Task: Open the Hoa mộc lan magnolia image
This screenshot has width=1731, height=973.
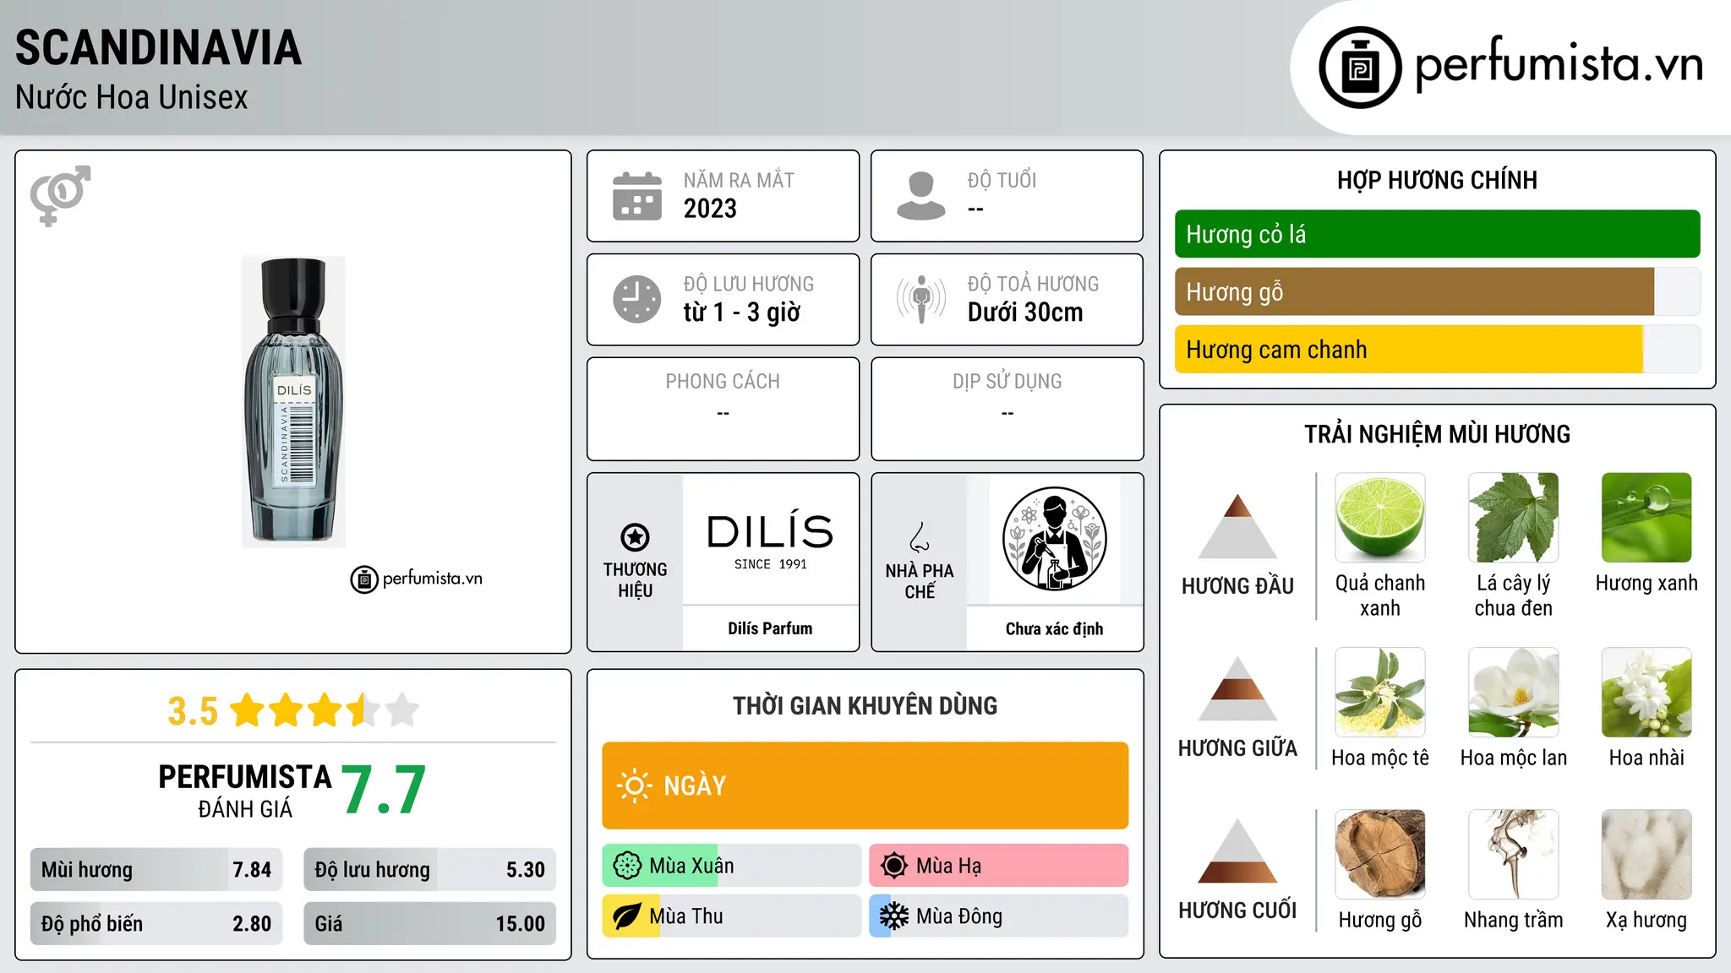Action: [x=1514, y=693]
